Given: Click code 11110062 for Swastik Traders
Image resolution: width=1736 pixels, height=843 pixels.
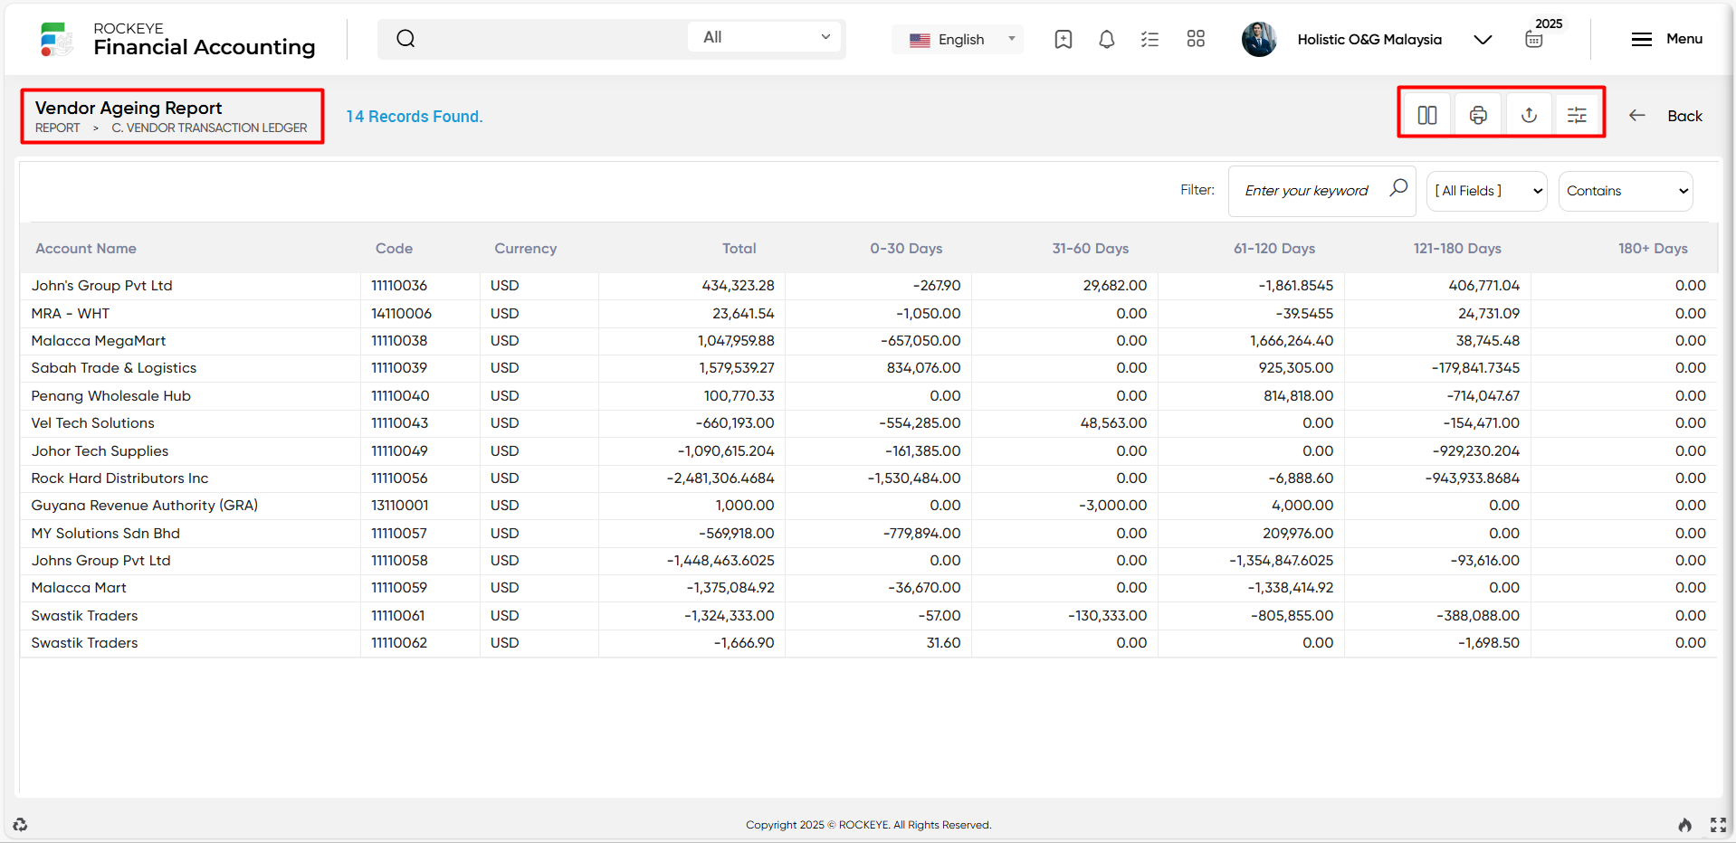Looking at the screenshot, I should 398,643.
